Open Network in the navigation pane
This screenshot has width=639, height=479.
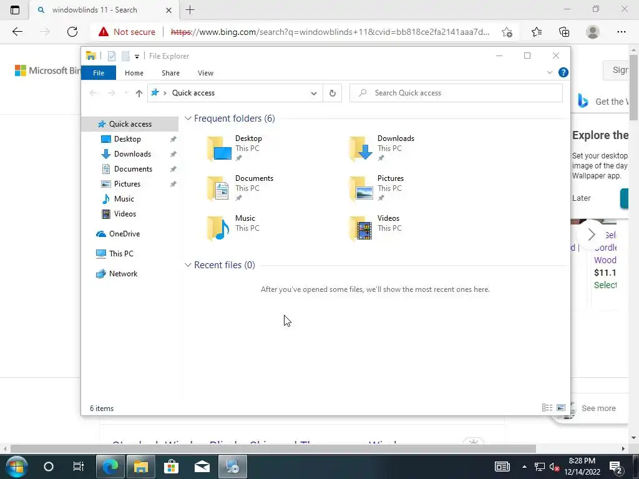tap(123, 274)
